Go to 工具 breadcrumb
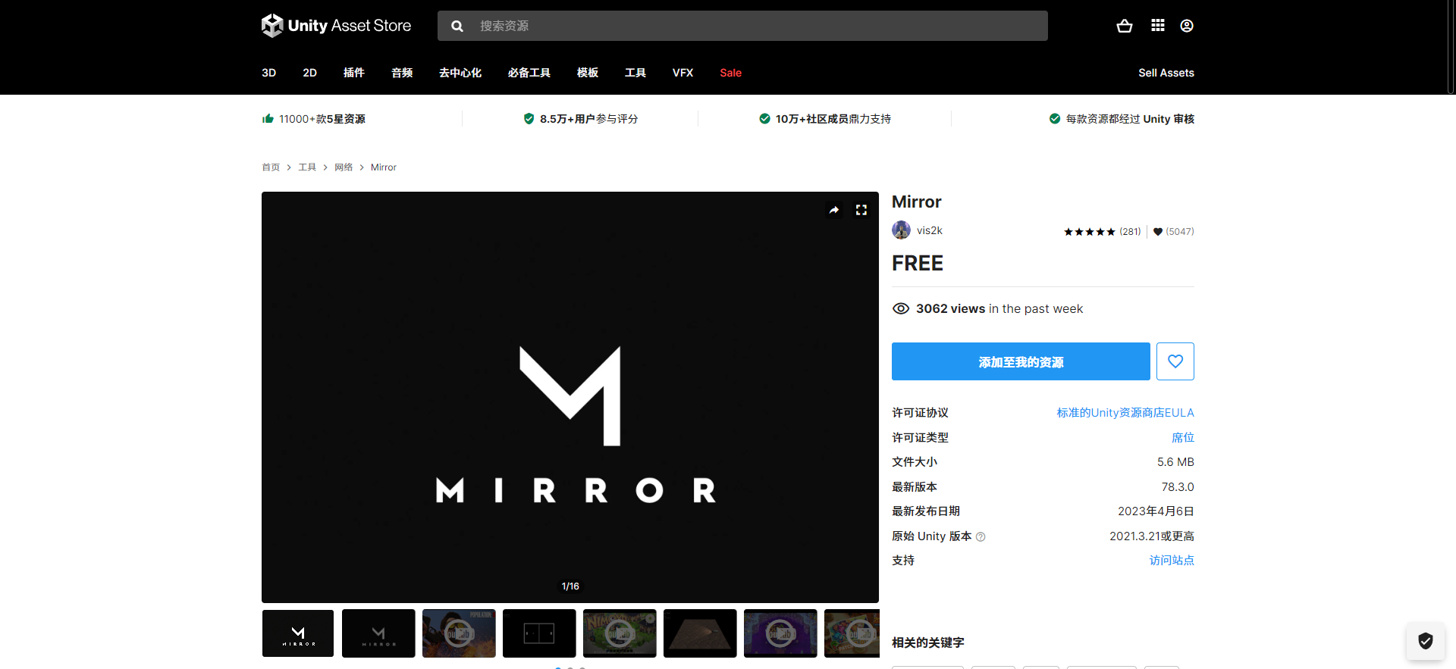 (x=307, y=167)
